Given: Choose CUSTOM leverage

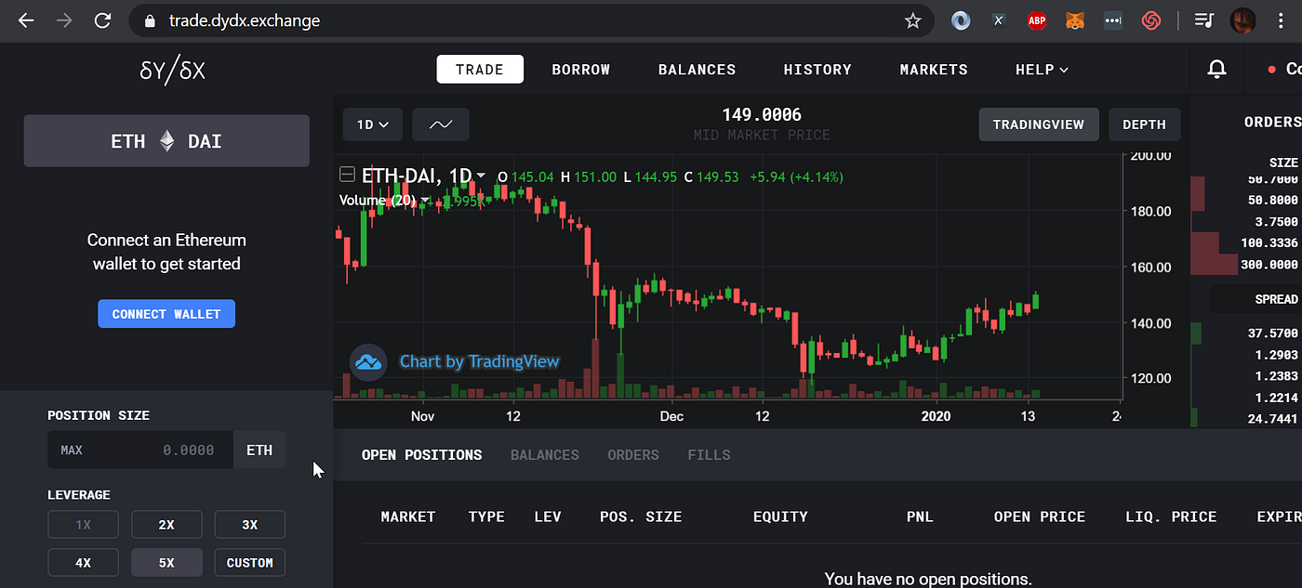Looking at the screenshot, I should pyautogui.click(x=249, y=563).
